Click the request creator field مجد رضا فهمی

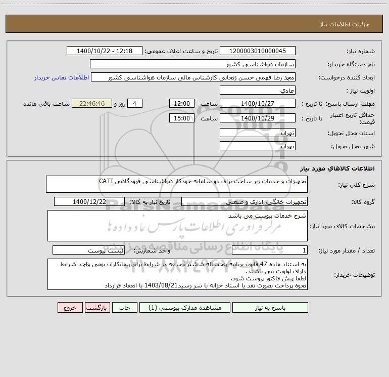coord(193,77)
